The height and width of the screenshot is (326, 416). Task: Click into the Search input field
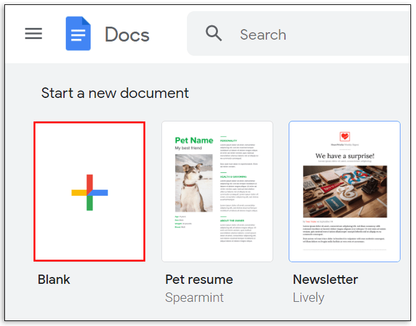[299, 33]
